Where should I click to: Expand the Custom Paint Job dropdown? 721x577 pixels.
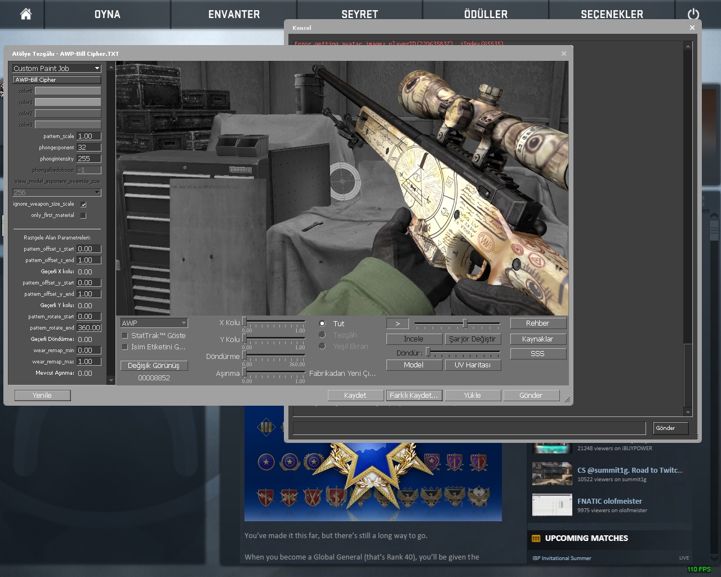click(x=56, y=68)
